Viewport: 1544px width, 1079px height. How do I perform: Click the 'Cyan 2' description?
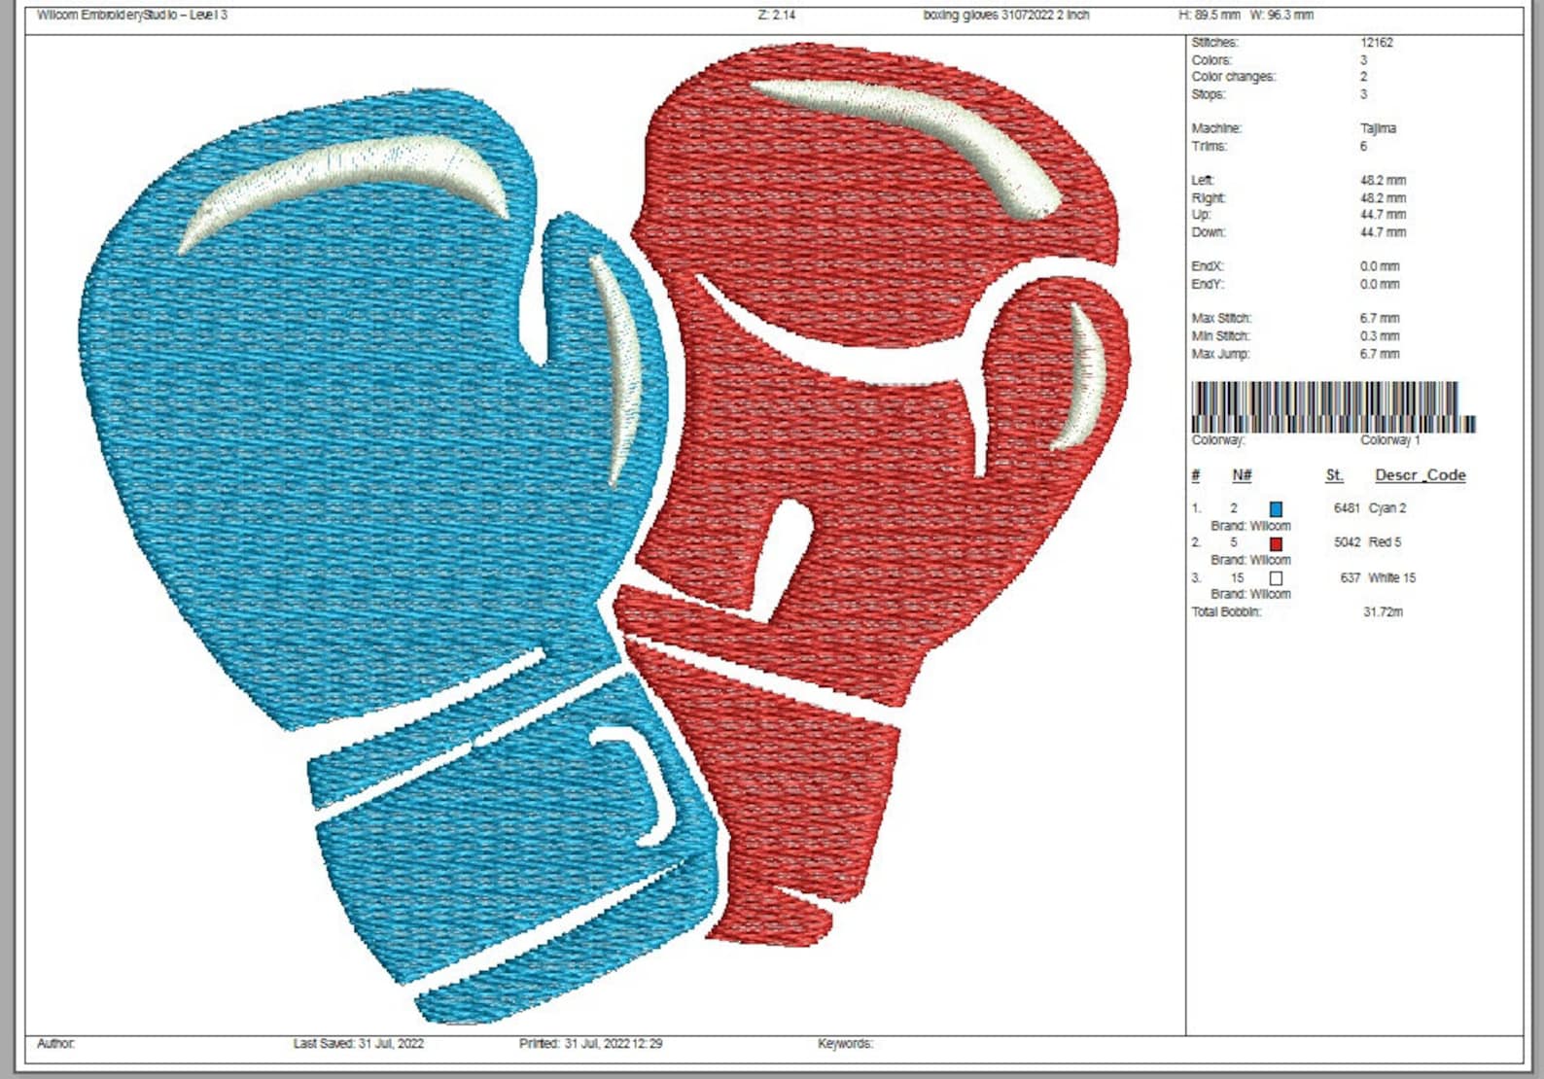coord(1387,508)
